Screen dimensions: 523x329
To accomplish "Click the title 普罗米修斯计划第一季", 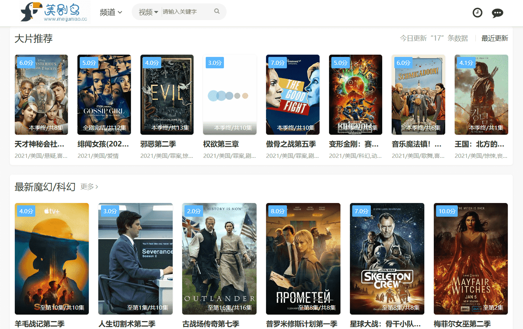I will [302, 324].
